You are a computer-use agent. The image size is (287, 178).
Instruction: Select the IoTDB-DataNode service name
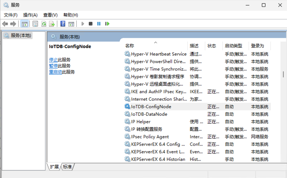[x=149, y=114]
